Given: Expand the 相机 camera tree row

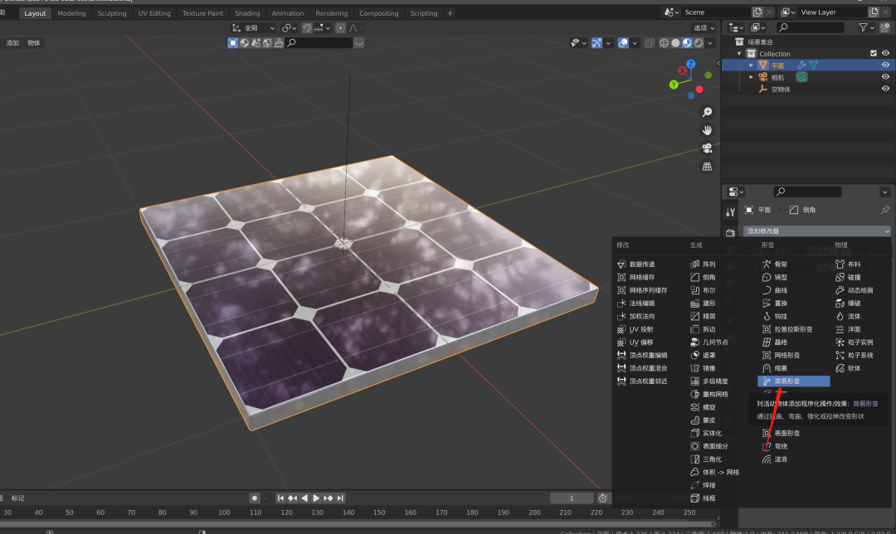Looking at the screenshot, I should point(751,76).
